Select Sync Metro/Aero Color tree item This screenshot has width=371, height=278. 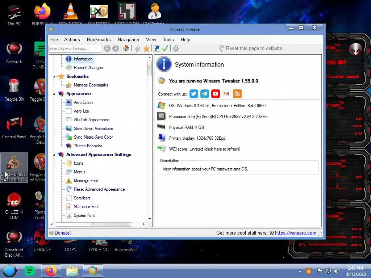point(93,137)
